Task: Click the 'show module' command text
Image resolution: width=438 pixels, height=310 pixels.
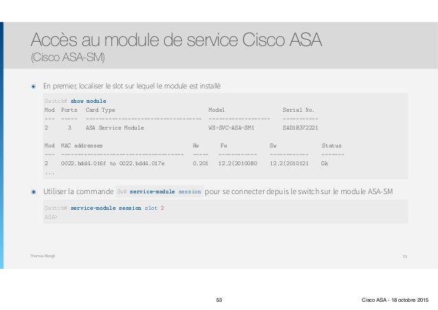Action: pyautogui.click(x=89, y=101)
